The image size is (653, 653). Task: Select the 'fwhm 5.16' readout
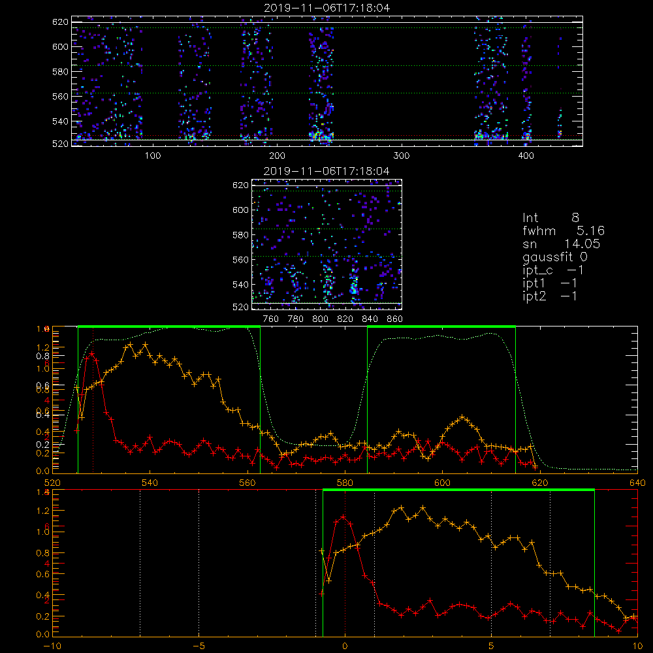[x=564, y=231]
